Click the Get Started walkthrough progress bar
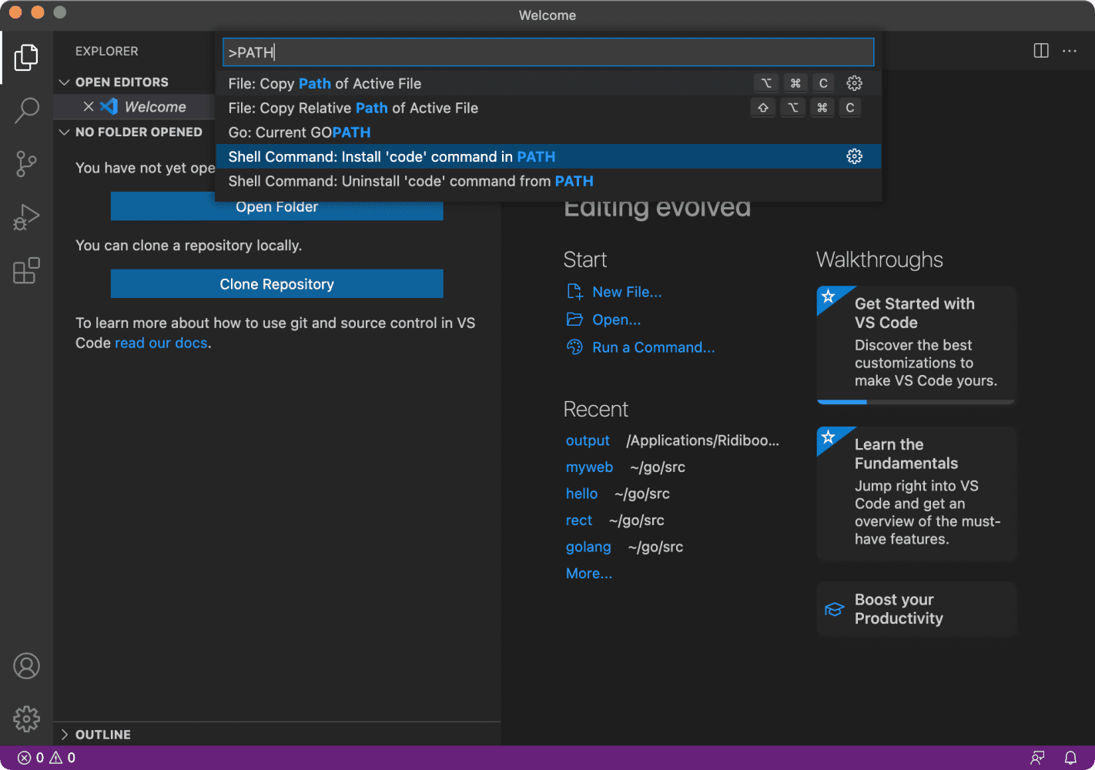Screen dimensions: 1095x770 click(916, 402)
